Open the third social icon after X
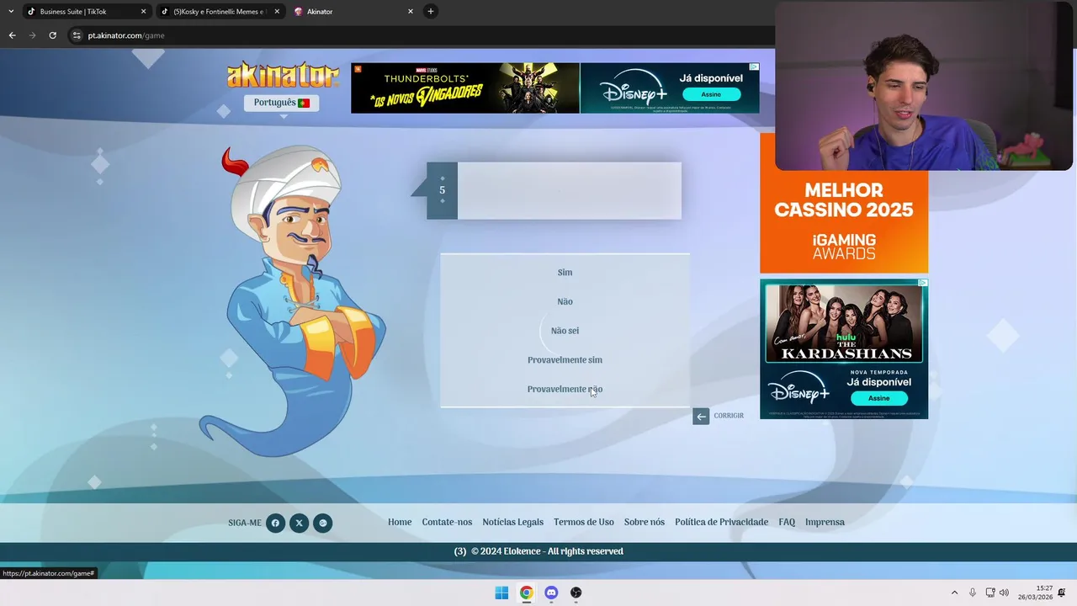 (x=323, y=523)
